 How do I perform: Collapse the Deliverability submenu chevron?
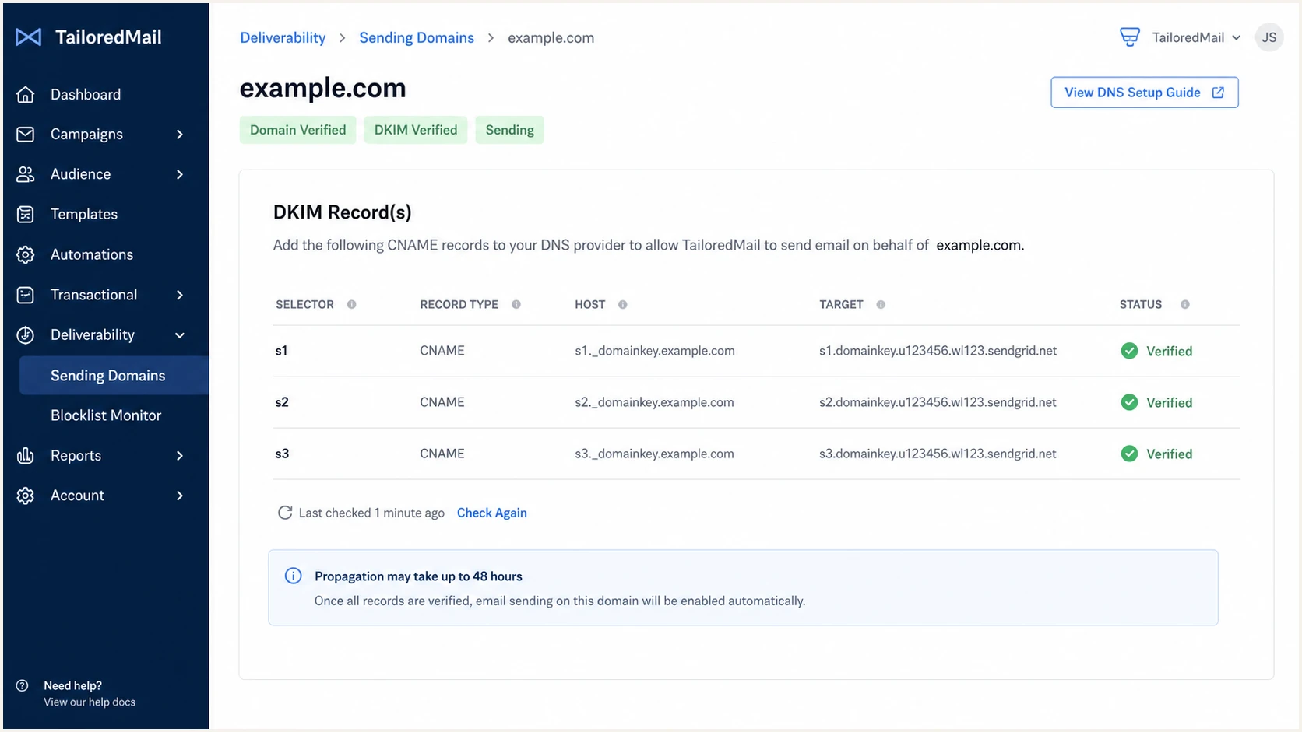click(x=180, y=335)
